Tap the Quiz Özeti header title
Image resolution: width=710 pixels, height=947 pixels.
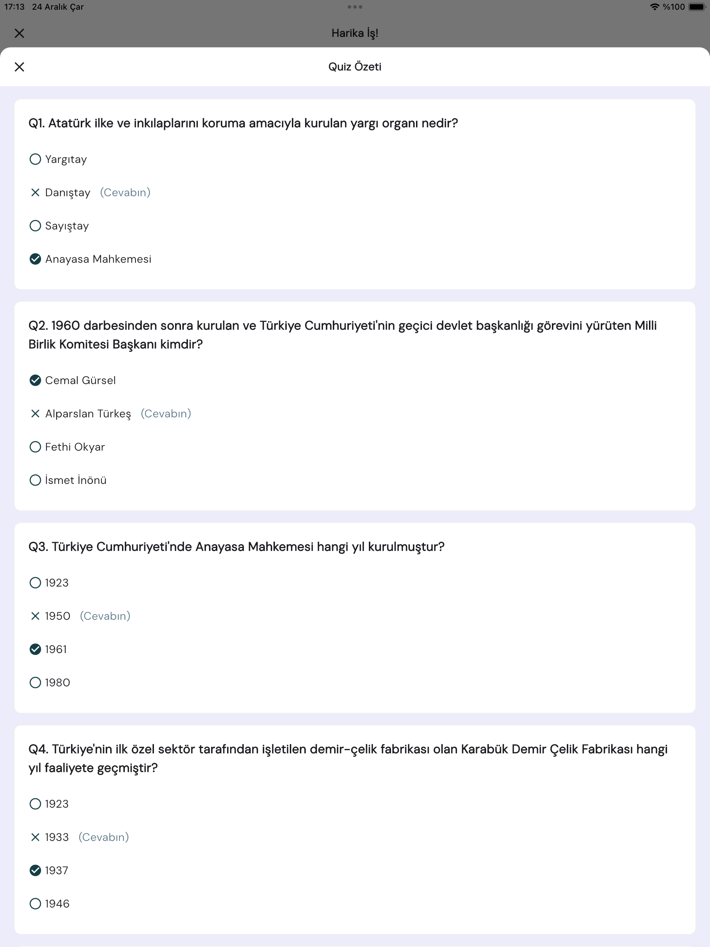click(x=355, y=67)
